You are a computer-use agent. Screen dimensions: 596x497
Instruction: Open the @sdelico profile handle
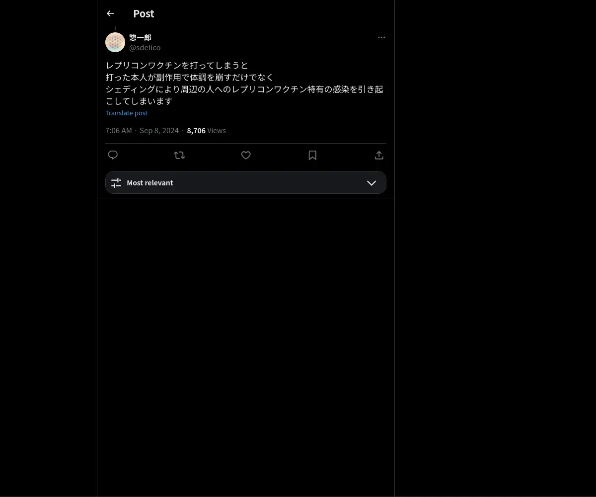point(145,47)
